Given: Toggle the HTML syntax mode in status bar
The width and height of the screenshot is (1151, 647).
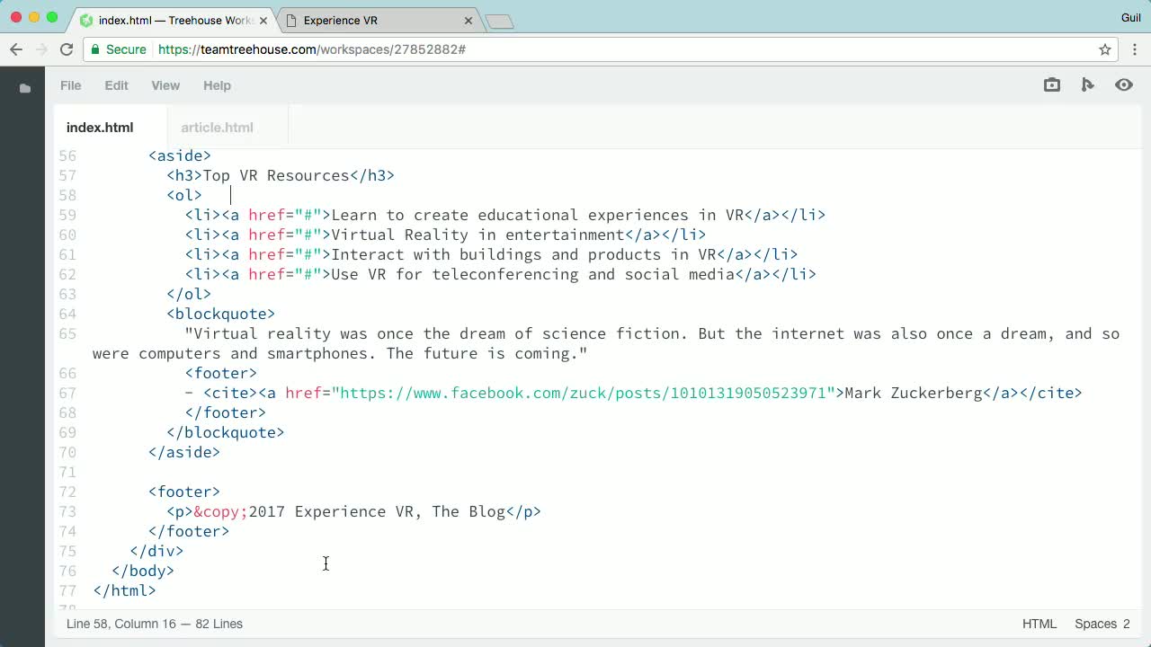Looking at the screenshot, I should (x=1039, y=624).
